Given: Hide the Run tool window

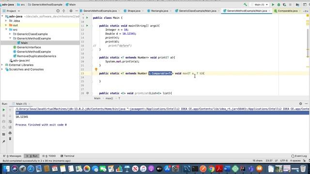Looking at the screenshot, I should (x=306, y=103).
